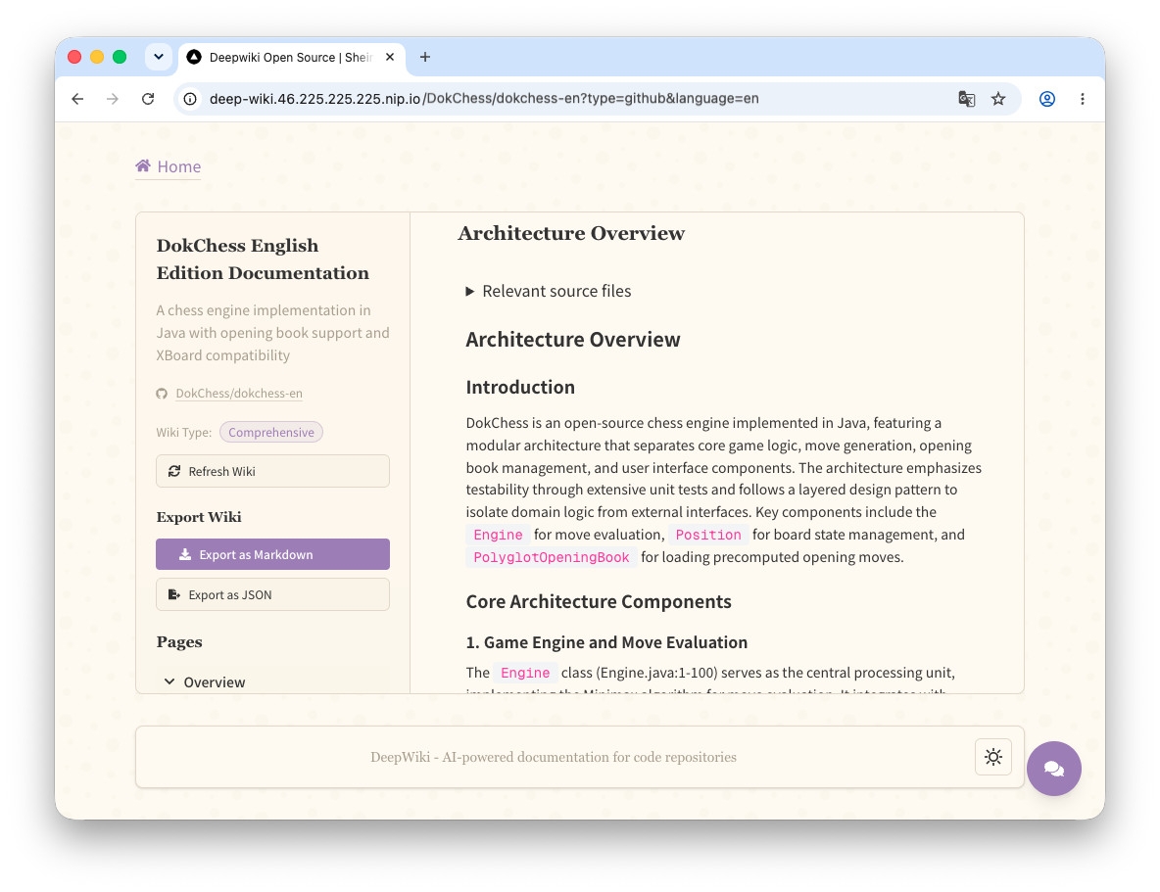Toggle the light/dark theme sun button
The width and height of the screenshot is (1160, 892).
(x=992, y=757)
